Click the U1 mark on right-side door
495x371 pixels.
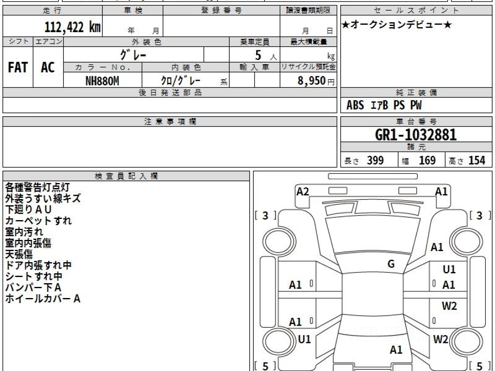pyautogui.click(x=449, y=270)
